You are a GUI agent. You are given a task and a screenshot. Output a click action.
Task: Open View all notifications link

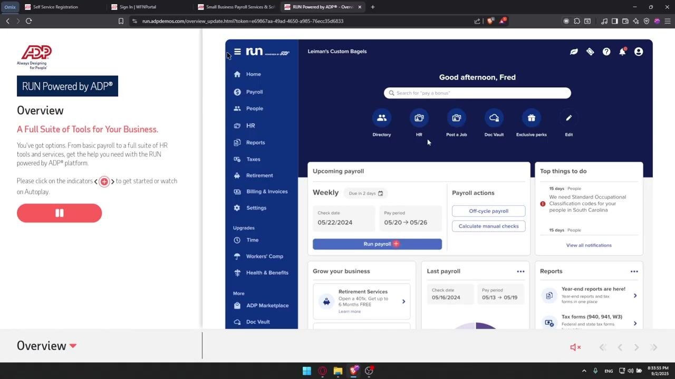click(x=589, y=245)
